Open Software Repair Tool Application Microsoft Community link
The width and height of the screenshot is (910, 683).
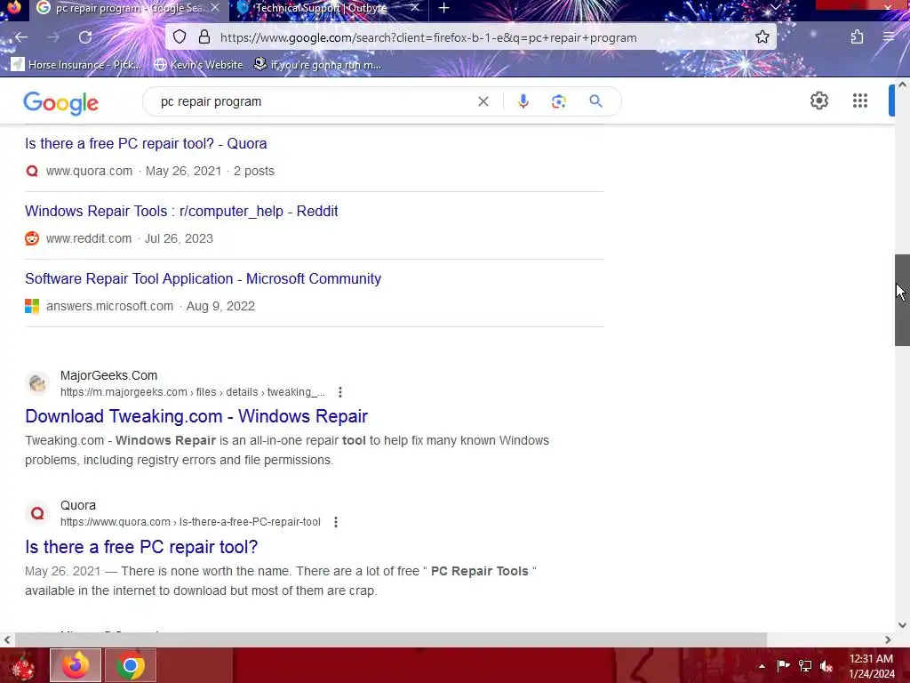pos(204,278)
